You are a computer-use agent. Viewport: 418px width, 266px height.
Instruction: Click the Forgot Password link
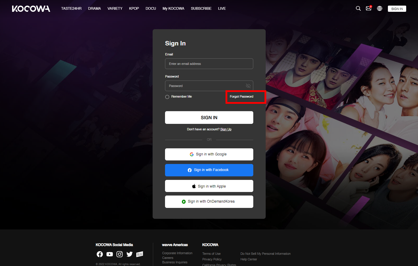tap(241, 96)
